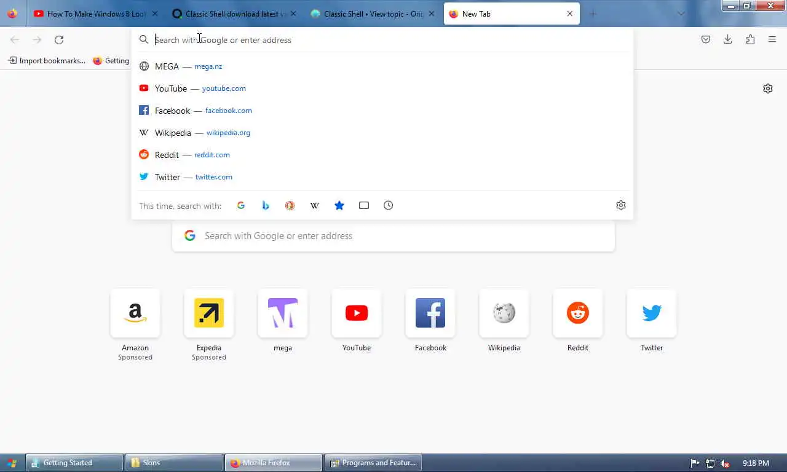Open the Extensions puzzle icon
The width and height of the screenshot is (787, 472).
[750, 40]
